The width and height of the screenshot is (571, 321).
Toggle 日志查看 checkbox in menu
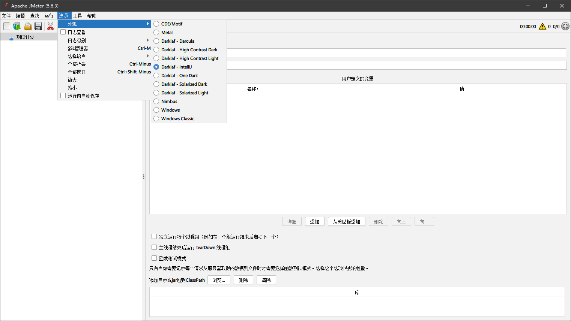(63, 32)
